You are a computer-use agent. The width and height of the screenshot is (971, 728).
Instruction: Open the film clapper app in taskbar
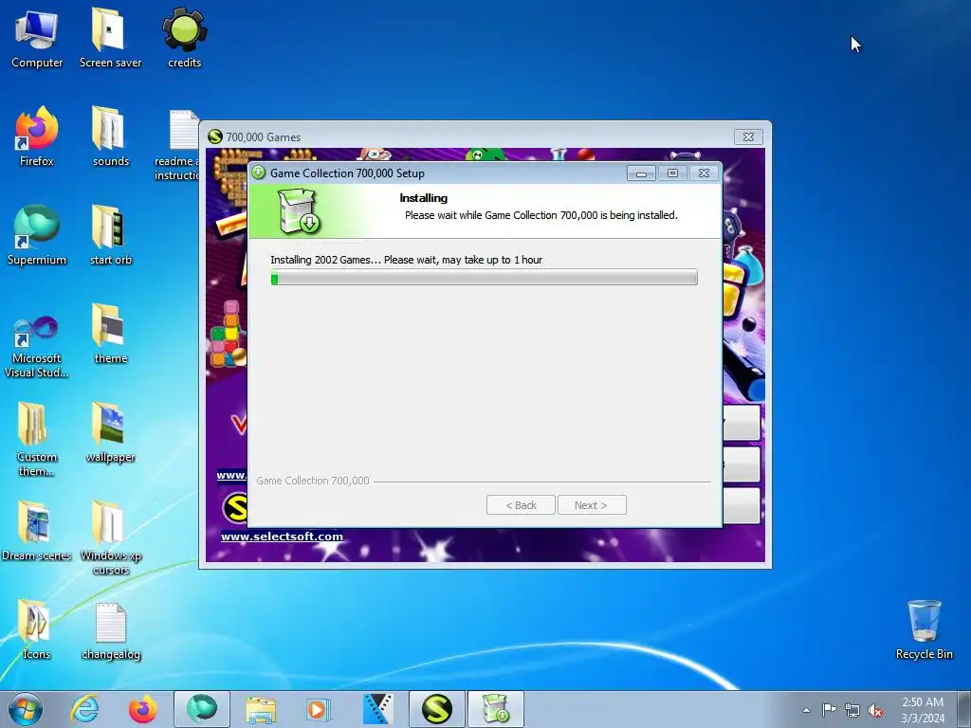point(378,709)
